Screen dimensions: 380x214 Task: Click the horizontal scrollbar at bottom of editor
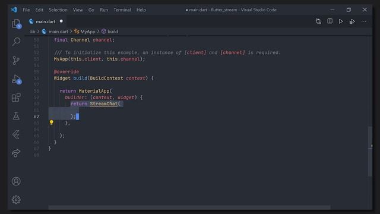pyautogui.click(x=189, y=207)
